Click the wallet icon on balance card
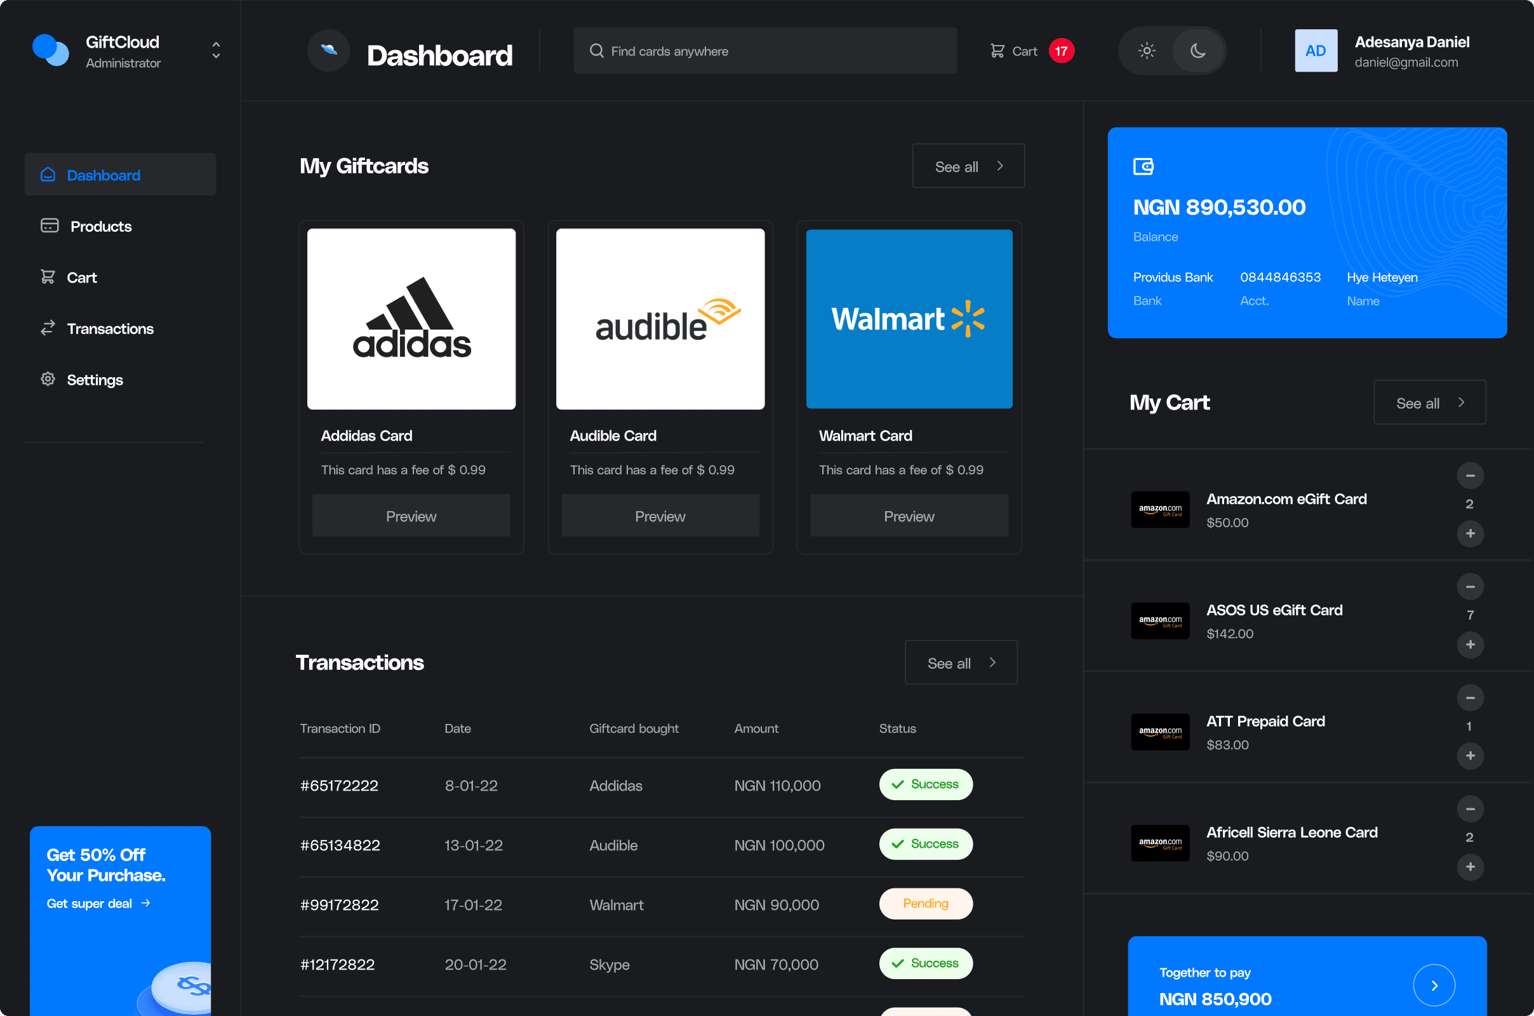This screenshot has width=1534, height=1016. click(x=1144, y=166)
